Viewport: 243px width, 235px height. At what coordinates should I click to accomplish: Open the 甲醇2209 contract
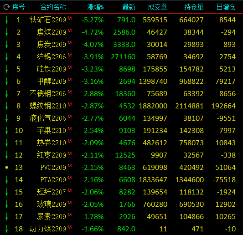click(x=52, y=81)
